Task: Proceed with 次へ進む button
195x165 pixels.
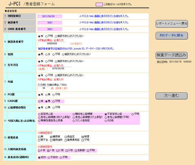Action: tap(171, 96)
